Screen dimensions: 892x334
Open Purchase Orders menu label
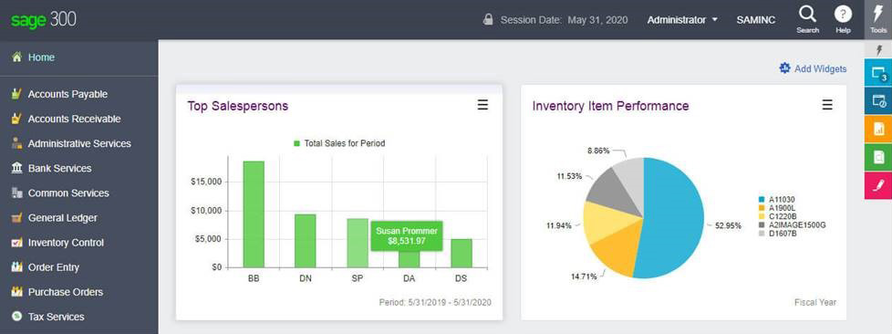[x=66, y=292]
